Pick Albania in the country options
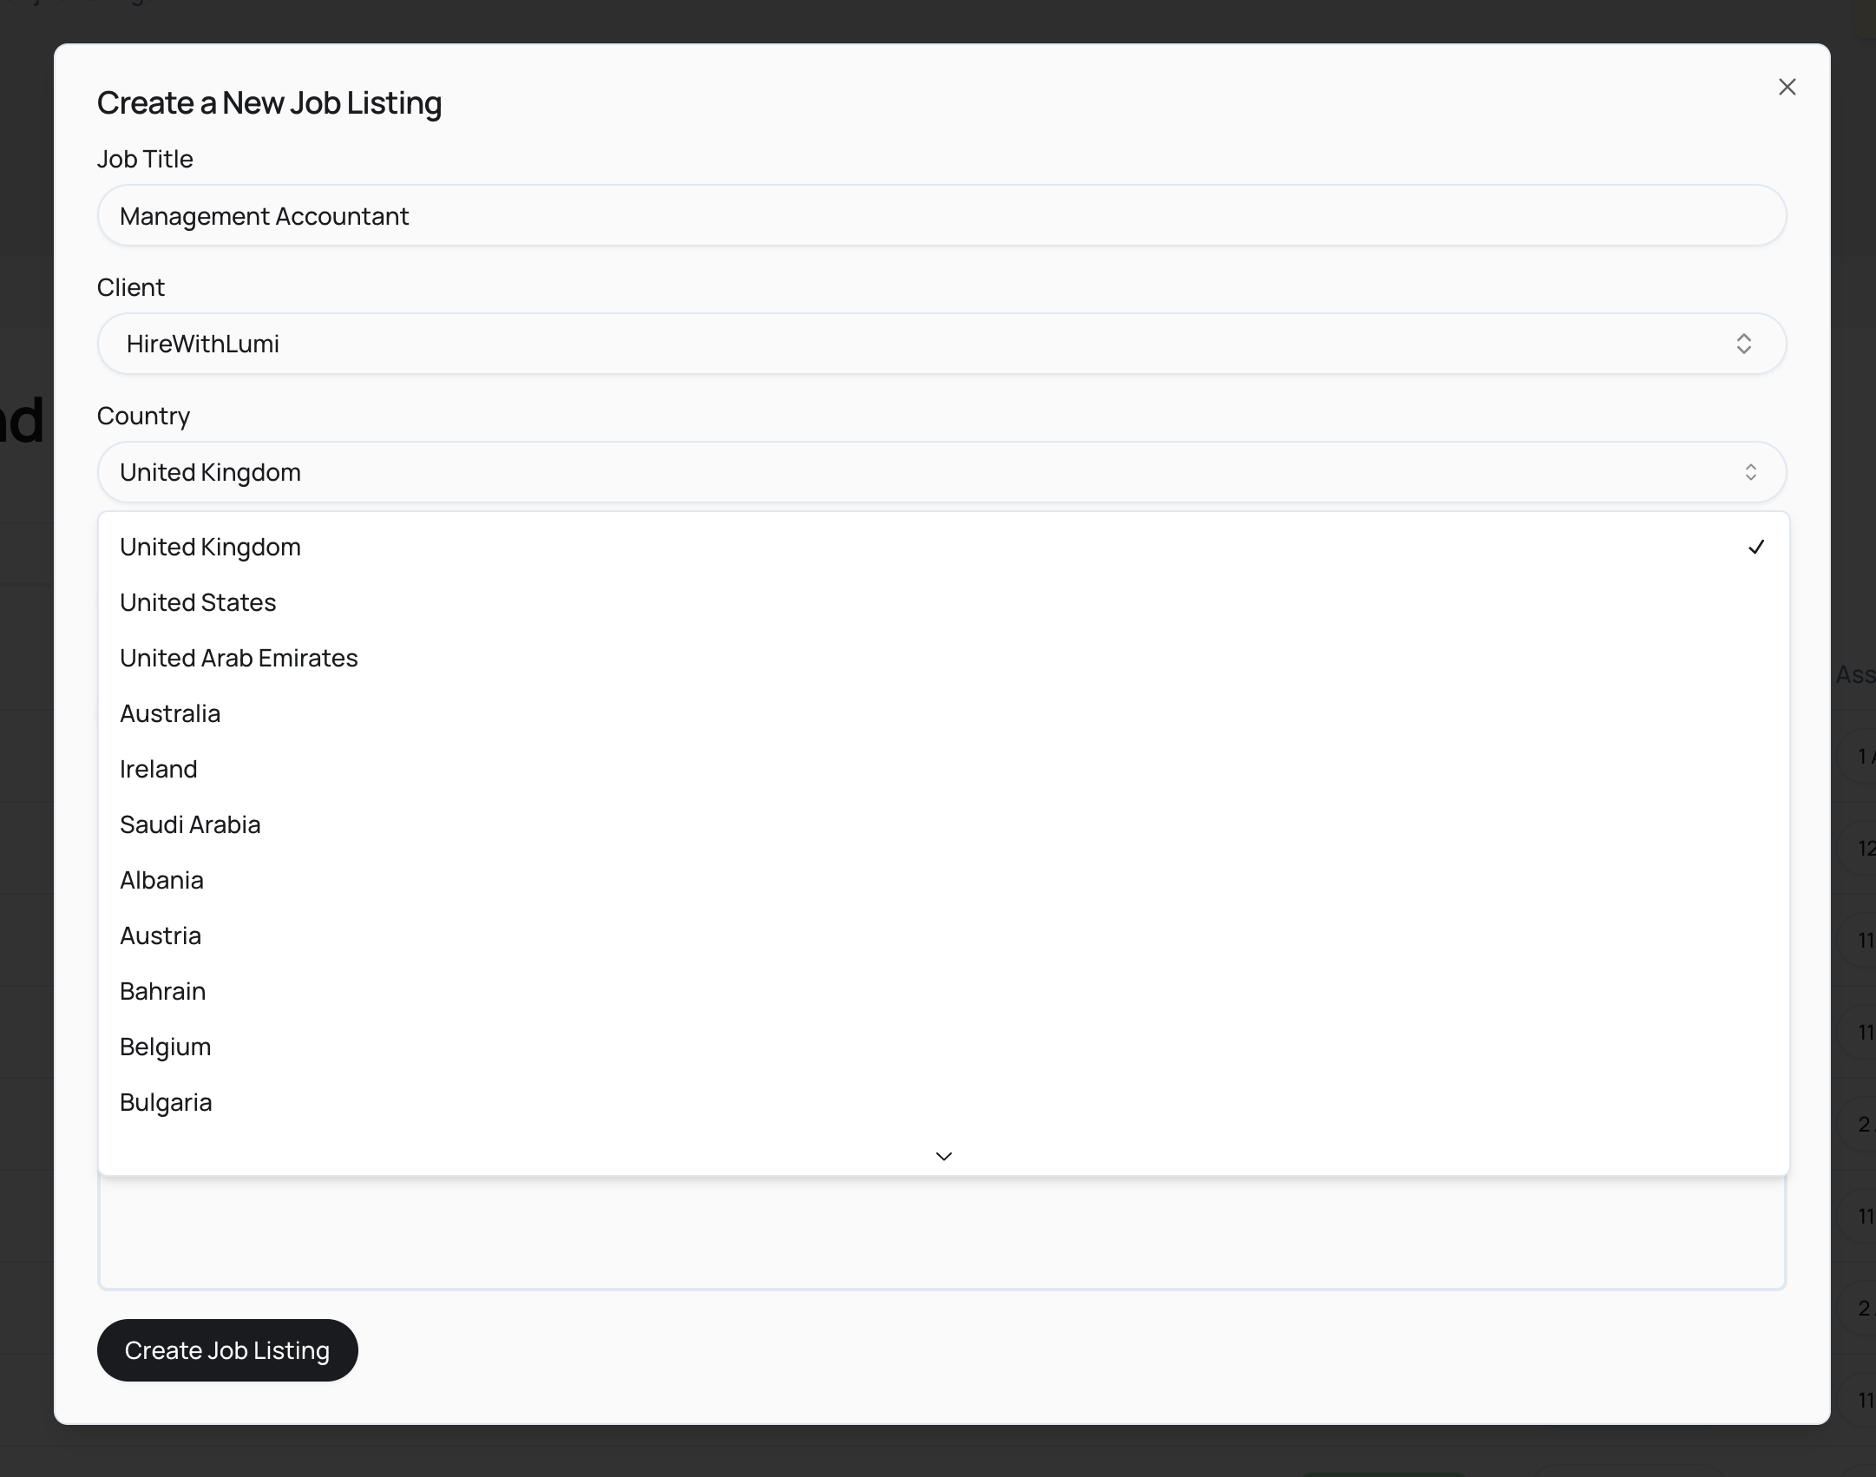The width and height of the screenshot is (1876, 1477). tap(162, 880)
